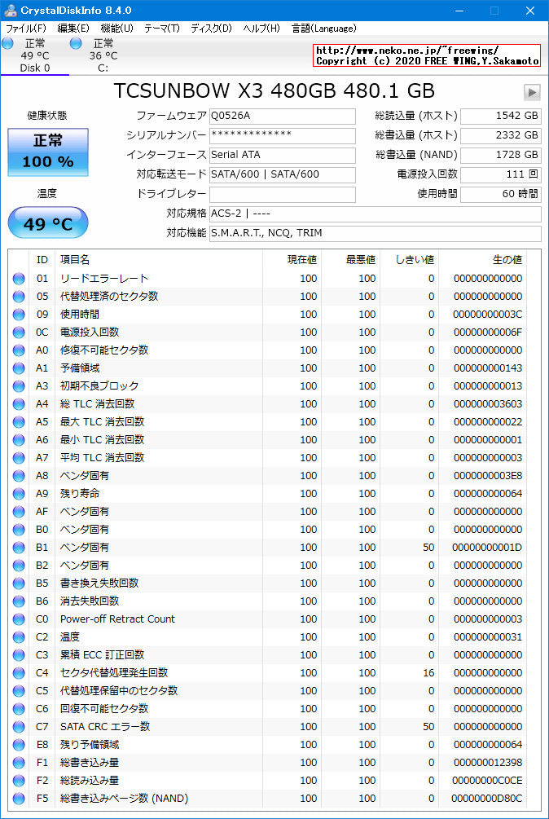549x819 pixels.
Task: Click the 60 時間 power-on hours value
Action: [501, 194]
